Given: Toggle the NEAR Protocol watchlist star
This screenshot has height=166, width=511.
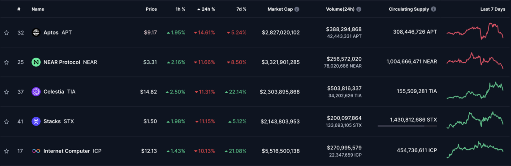Looking at the screenshot, I should coord(6,62).
